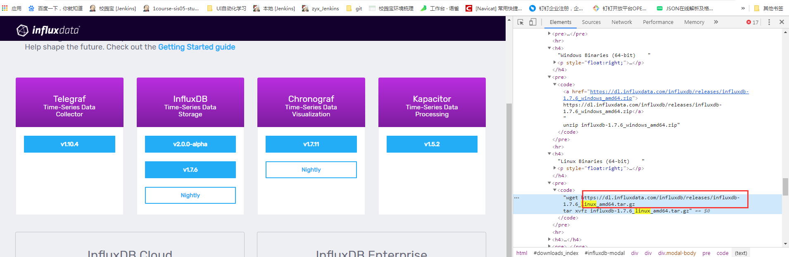Collapse the Windows Binaries h4 node

click(549, 48)
